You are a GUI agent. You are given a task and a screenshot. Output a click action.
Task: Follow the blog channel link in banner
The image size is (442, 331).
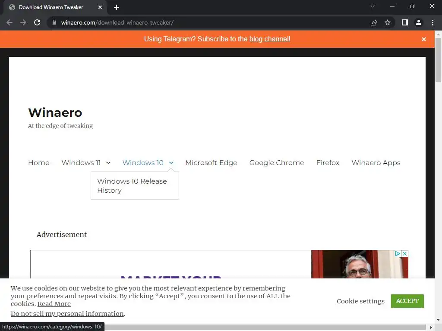tap(270, 39)
